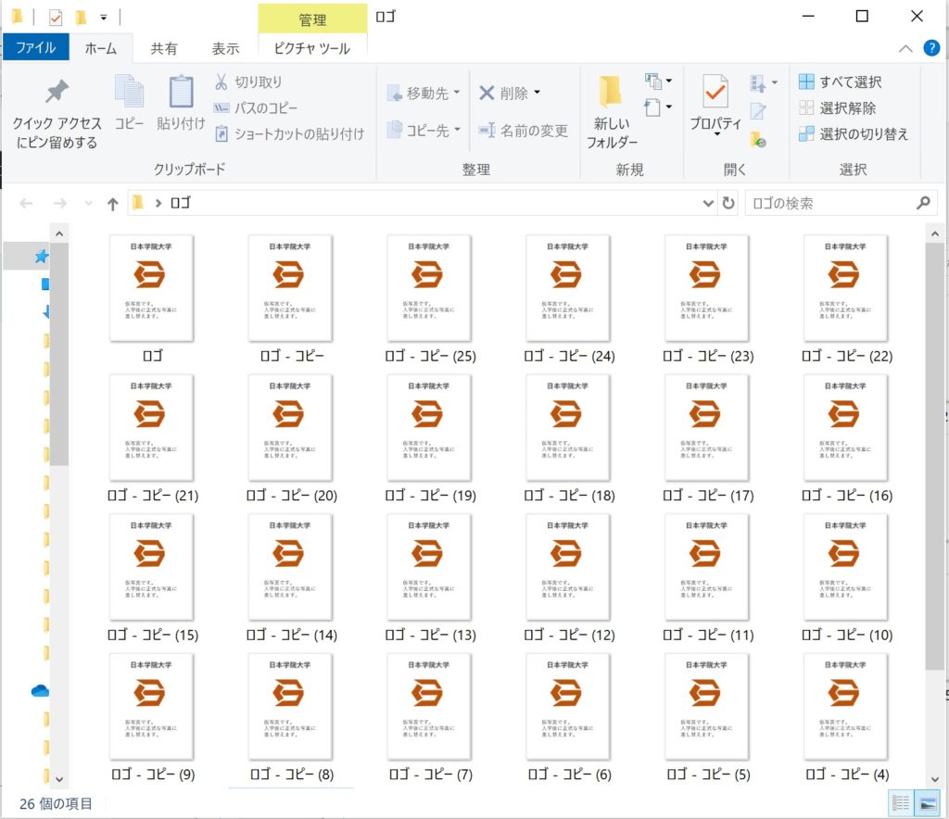The width and height of the screenshot is (949, 819).
Task: Click パスのコピー command
Action: (256, 107)
